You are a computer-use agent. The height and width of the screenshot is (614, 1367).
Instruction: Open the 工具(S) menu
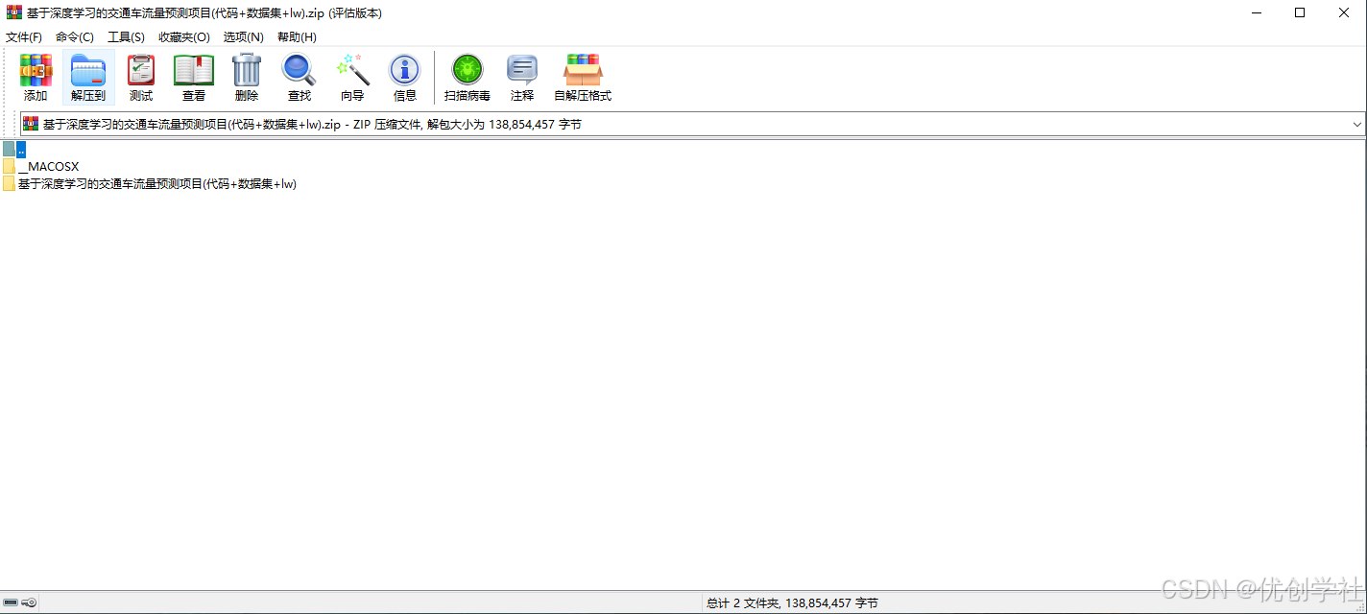point(126,36)
